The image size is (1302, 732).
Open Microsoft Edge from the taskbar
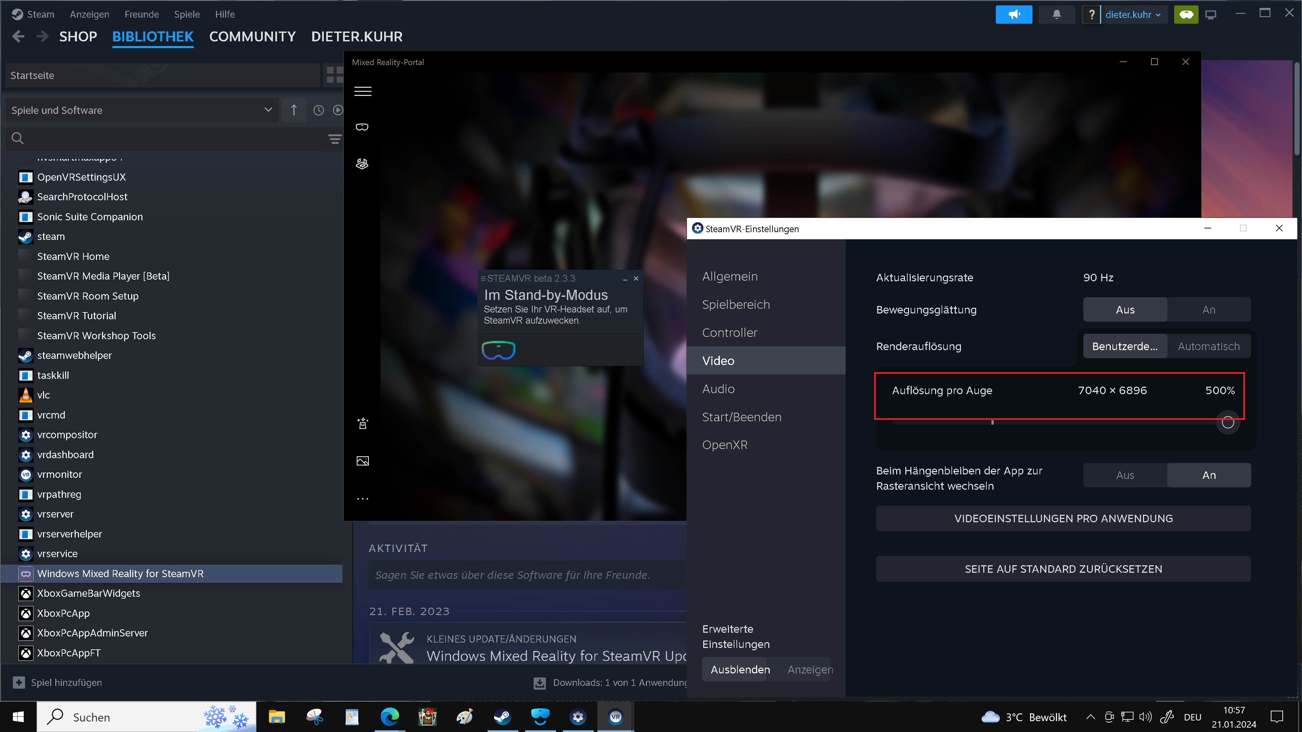pyautogui.click(x=390, y=717)
